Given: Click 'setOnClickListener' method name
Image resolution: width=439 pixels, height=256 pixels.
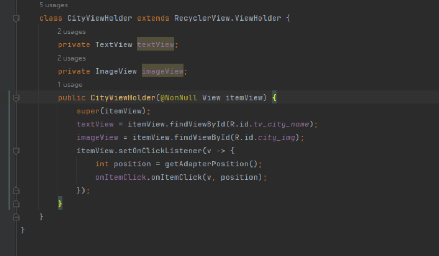Looking at the screenshot, I should coord(160,151).
